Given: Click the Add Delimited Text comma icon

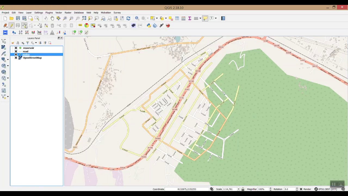Looking at the screenshot, I should 4,85.
